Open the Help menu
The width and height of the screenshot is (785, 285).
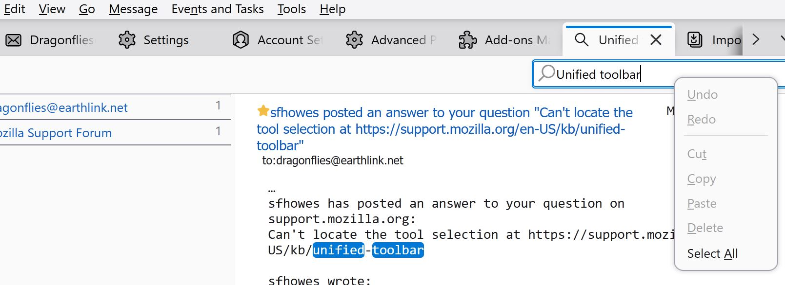pyautogui.click(x=333, y=9)
